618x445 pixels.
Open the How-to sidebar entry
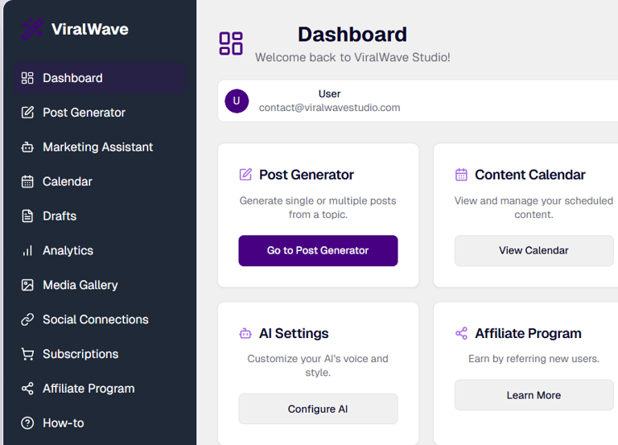[x=100, y=423]
